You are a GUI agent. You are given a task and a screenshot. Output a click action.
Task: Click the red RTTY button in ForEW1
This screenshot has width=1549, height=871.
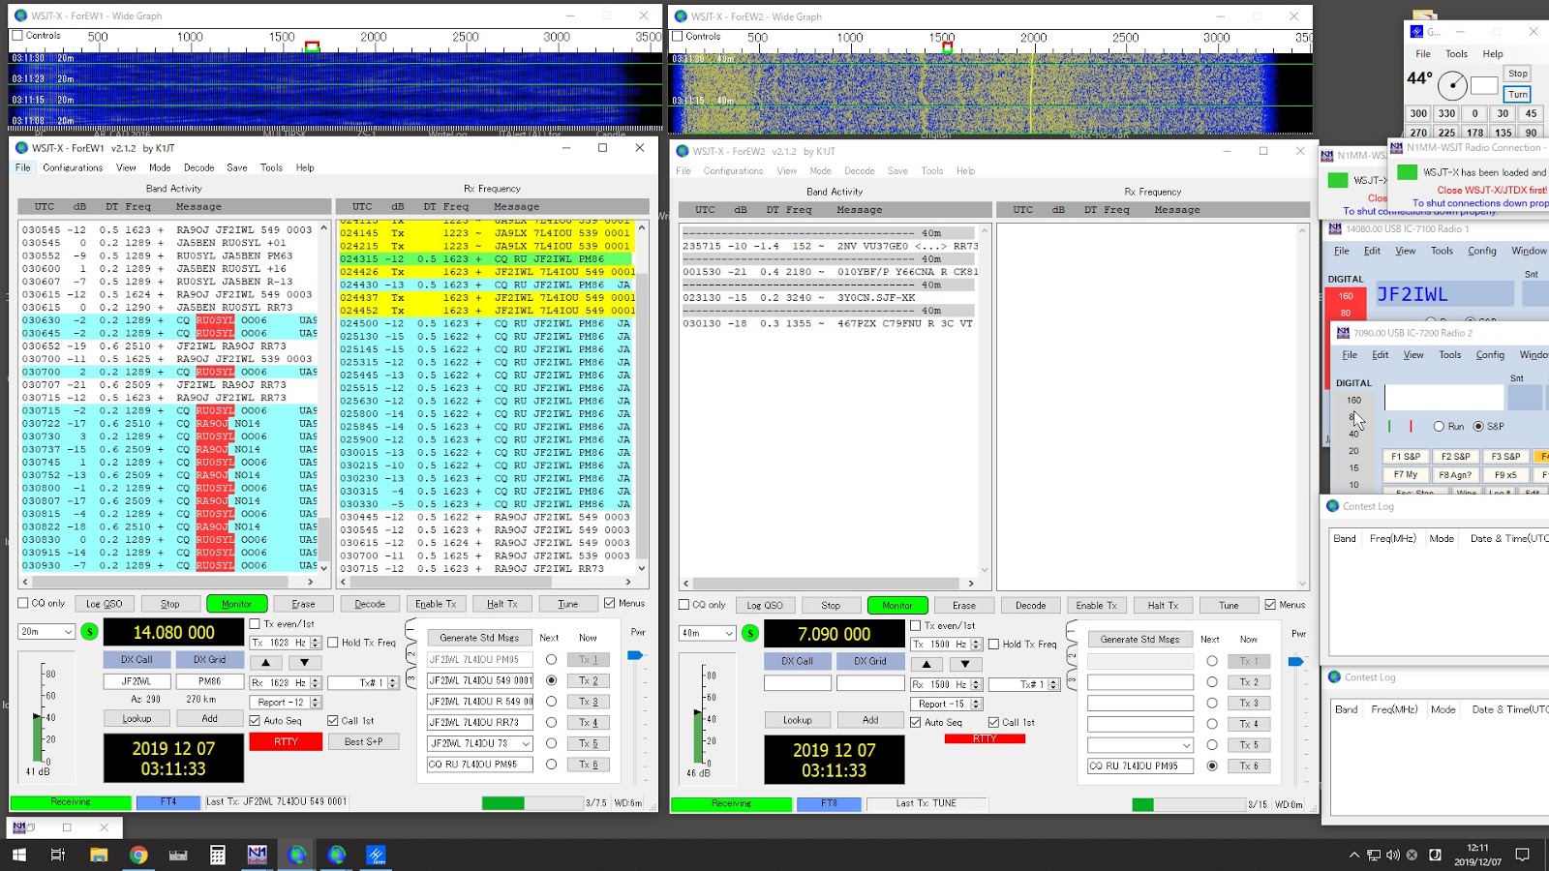pyautogui.click(x=286, y=742)
